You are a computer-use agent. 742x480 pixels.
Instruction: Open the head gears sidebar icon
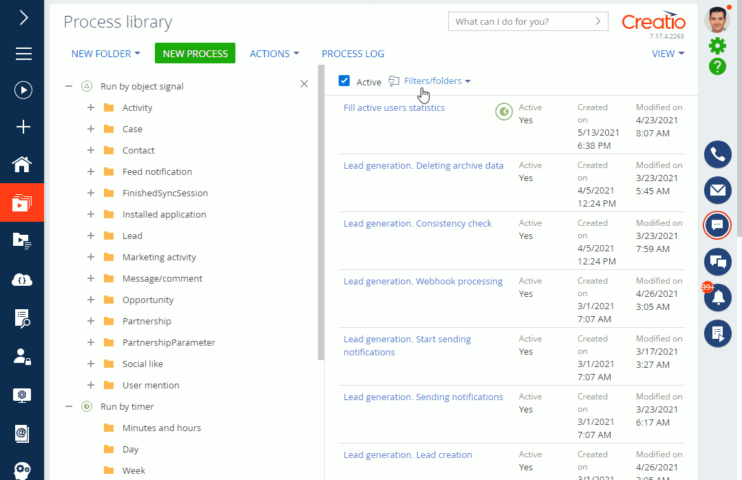pos(22,470)
